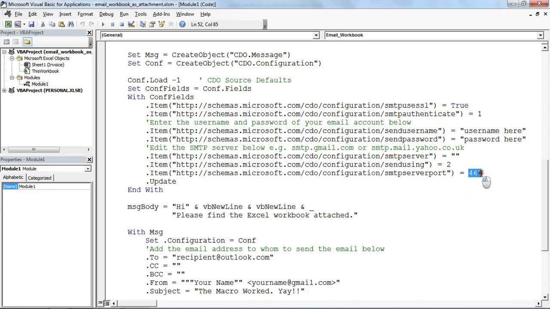Open the Object Browser
Viewport: 550px width, 309px height.
pos(162,24)
